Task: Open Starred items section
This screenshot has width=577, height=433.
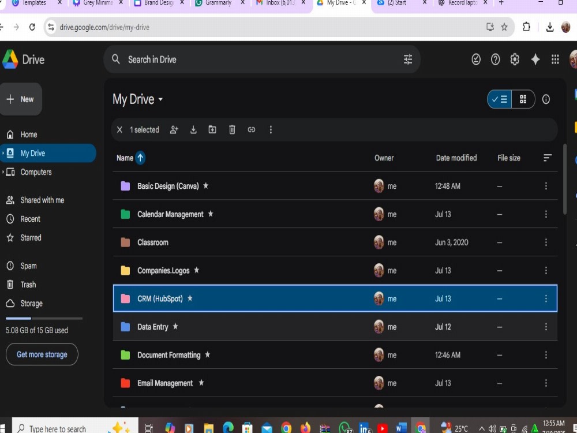Action: coord(31,238)
